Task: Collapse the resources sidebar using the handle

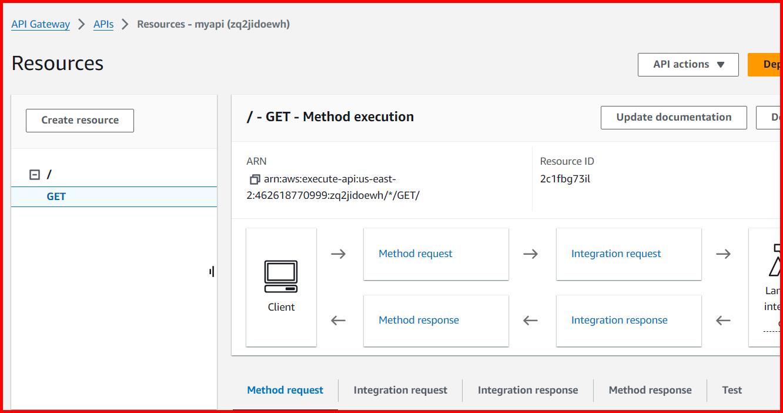Action: 212,272
